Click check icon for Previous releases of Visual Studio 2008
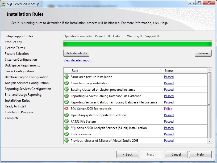 click(x=66, y=140)
